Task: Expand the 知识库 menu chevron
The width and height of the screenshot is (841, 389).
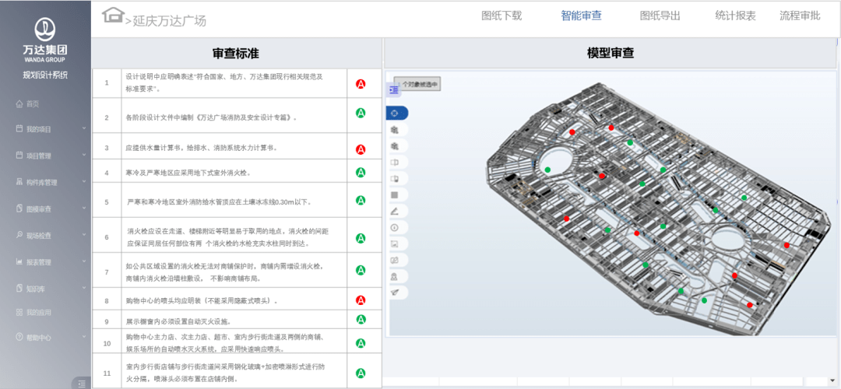Action: click(x=84, y=289)
